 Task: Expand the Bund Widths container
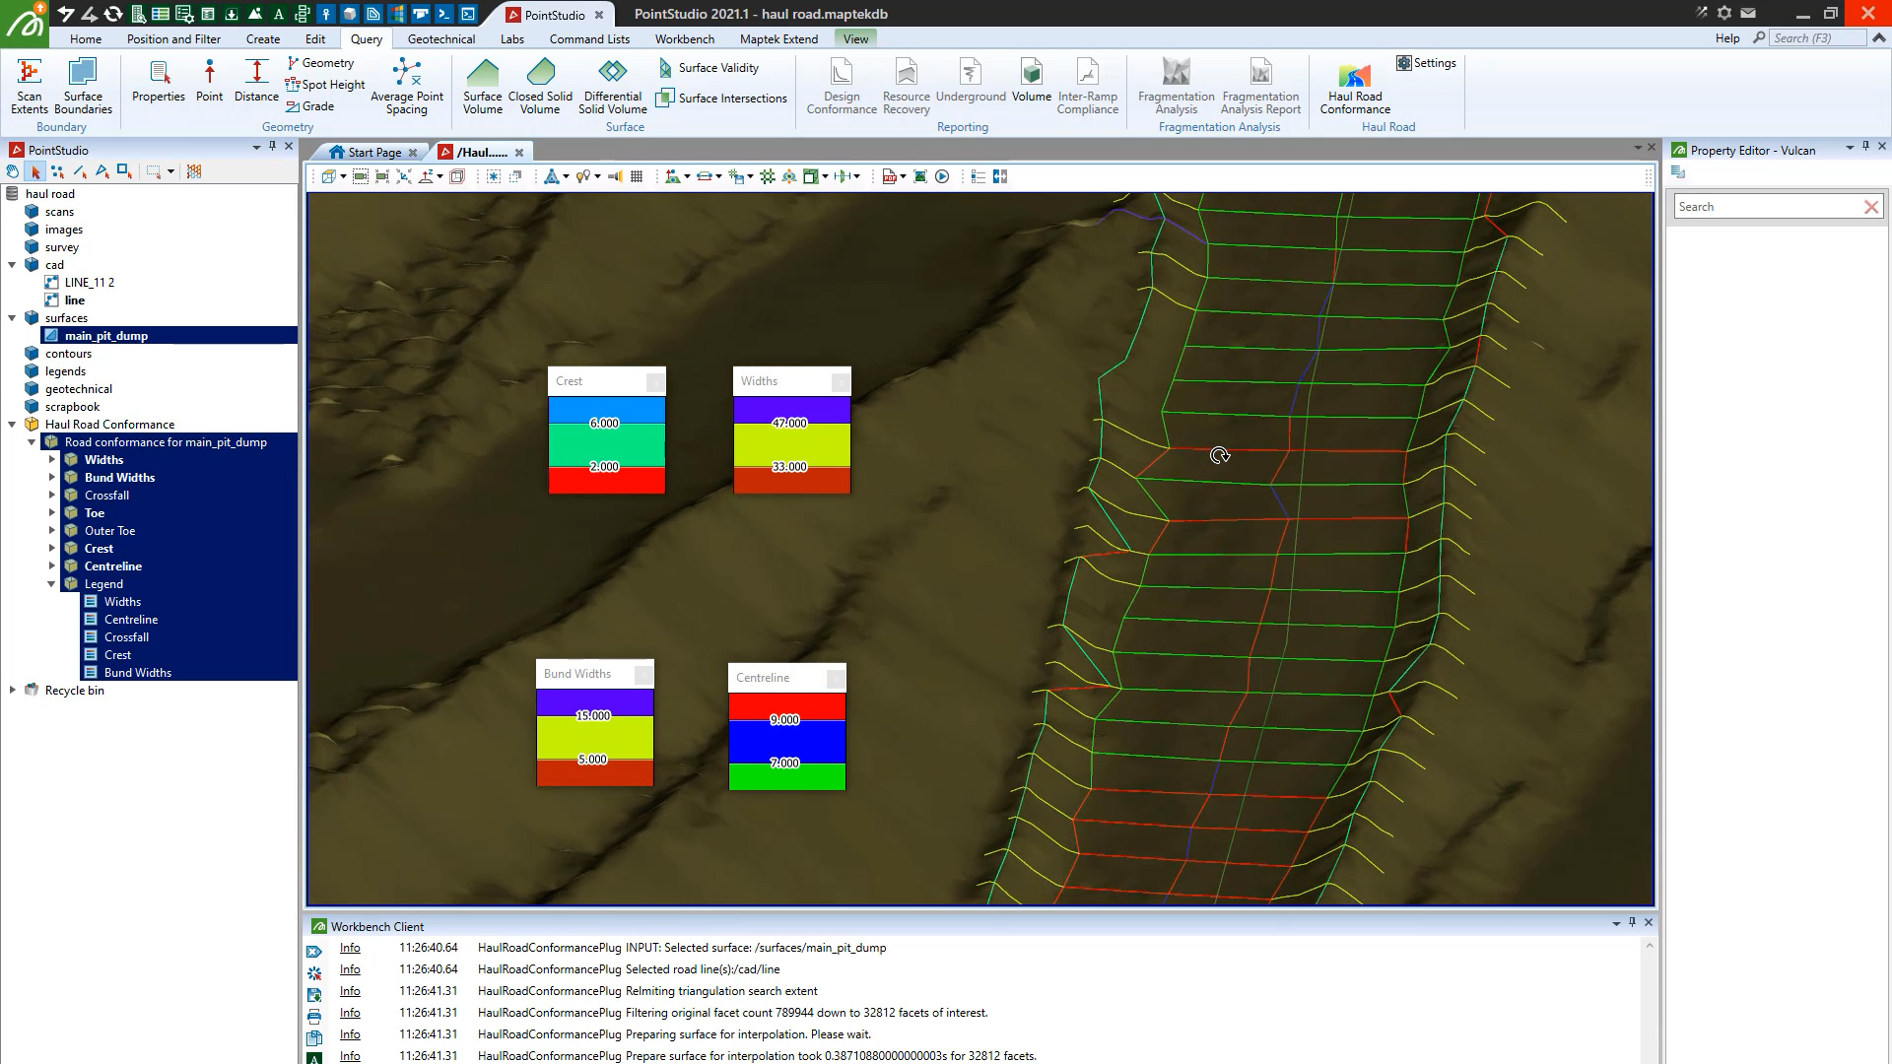51,478
